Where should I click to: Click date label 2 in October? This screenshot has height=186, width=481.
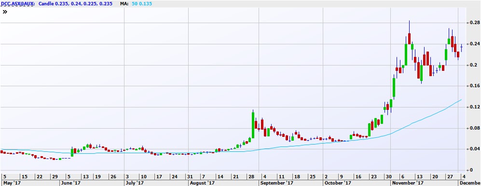pyautogui.click(x=326, y=176)
